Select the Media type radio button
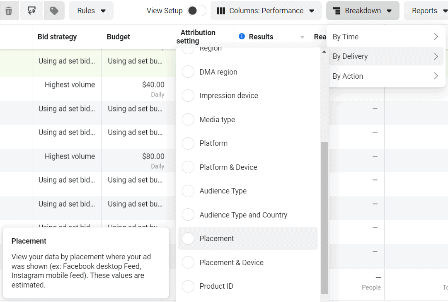The height and width of the screenshot is (302, 448). tap(188, 119)
